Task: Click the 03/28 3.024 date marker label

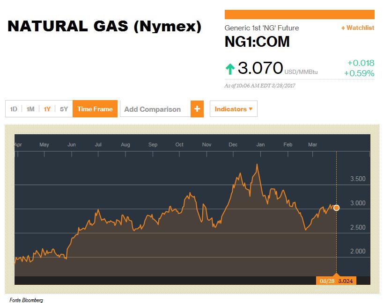Action: click(336, 281)
